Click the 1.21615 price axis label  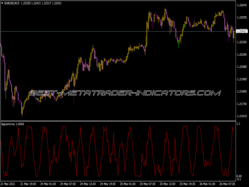[x=242, y=116]
